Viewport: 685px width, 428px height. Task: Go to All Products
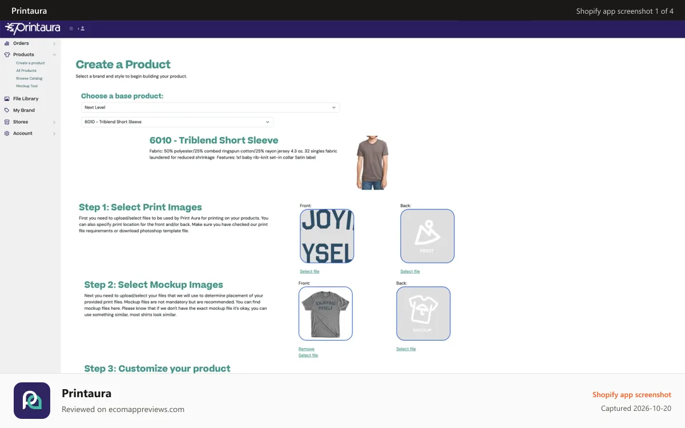(26, 71)
